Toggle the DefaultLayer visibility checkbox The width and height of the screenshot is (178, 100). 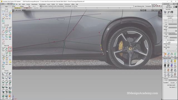coord(22,8)
